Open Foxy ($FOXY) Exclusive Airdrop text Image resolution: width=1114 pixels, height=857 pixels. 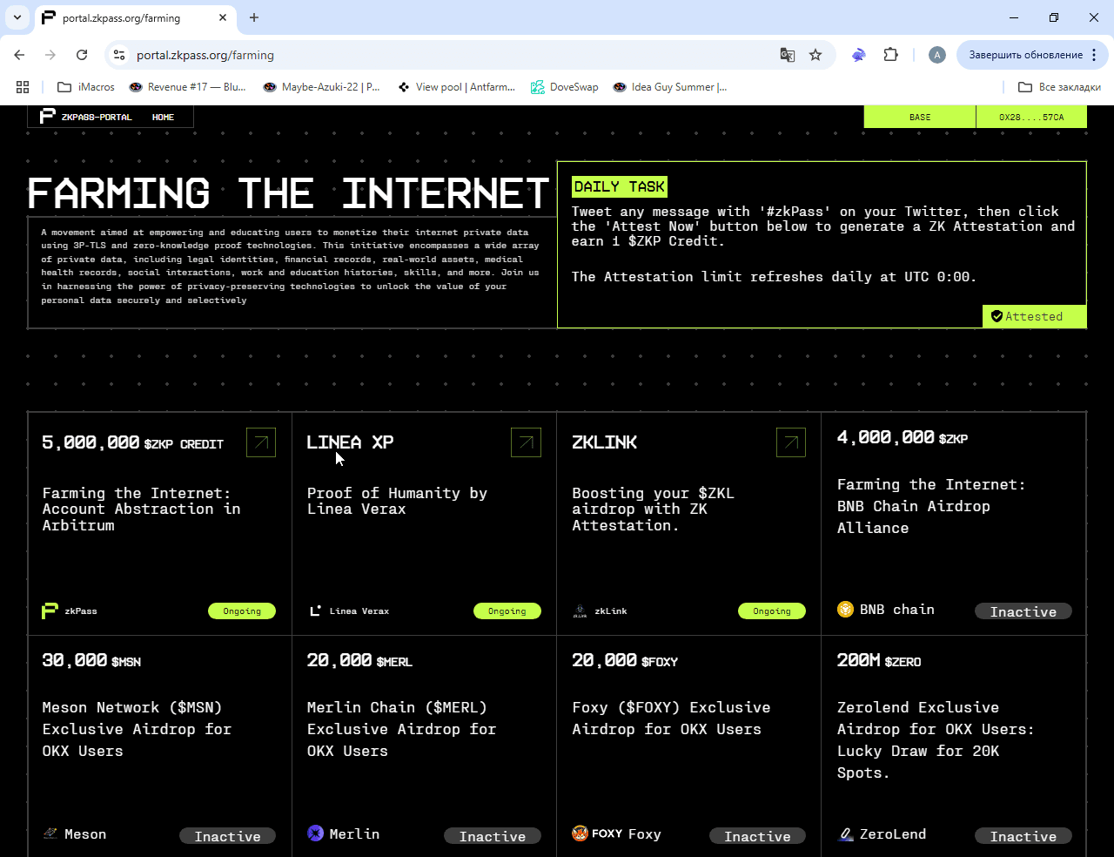pyautogui.click(x=671, y=719)
